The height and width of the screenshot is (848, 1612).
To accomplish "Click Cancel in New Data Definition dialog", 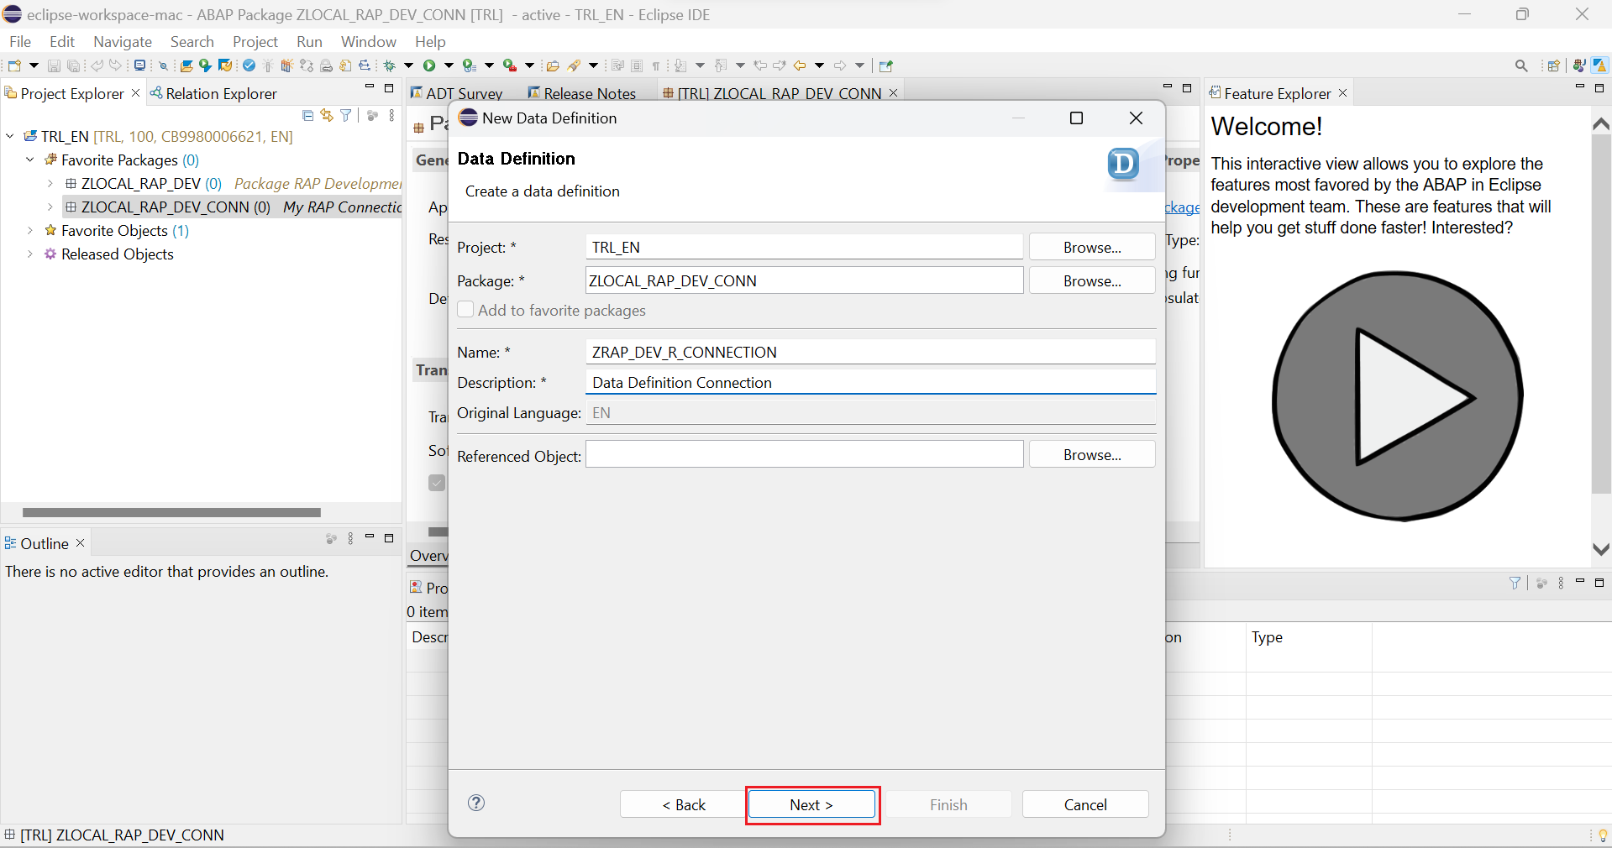I will click(x=1084, y=804).
